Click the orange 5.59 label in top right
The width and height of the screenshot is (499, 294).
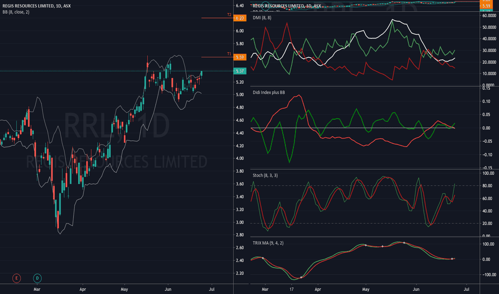click(486, 6)
